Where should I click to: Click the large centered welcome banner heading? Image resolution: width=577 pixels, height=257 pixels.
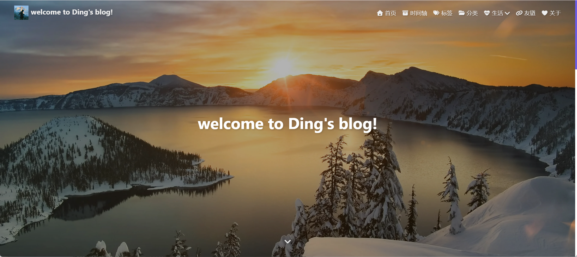(x=288, y=124)
